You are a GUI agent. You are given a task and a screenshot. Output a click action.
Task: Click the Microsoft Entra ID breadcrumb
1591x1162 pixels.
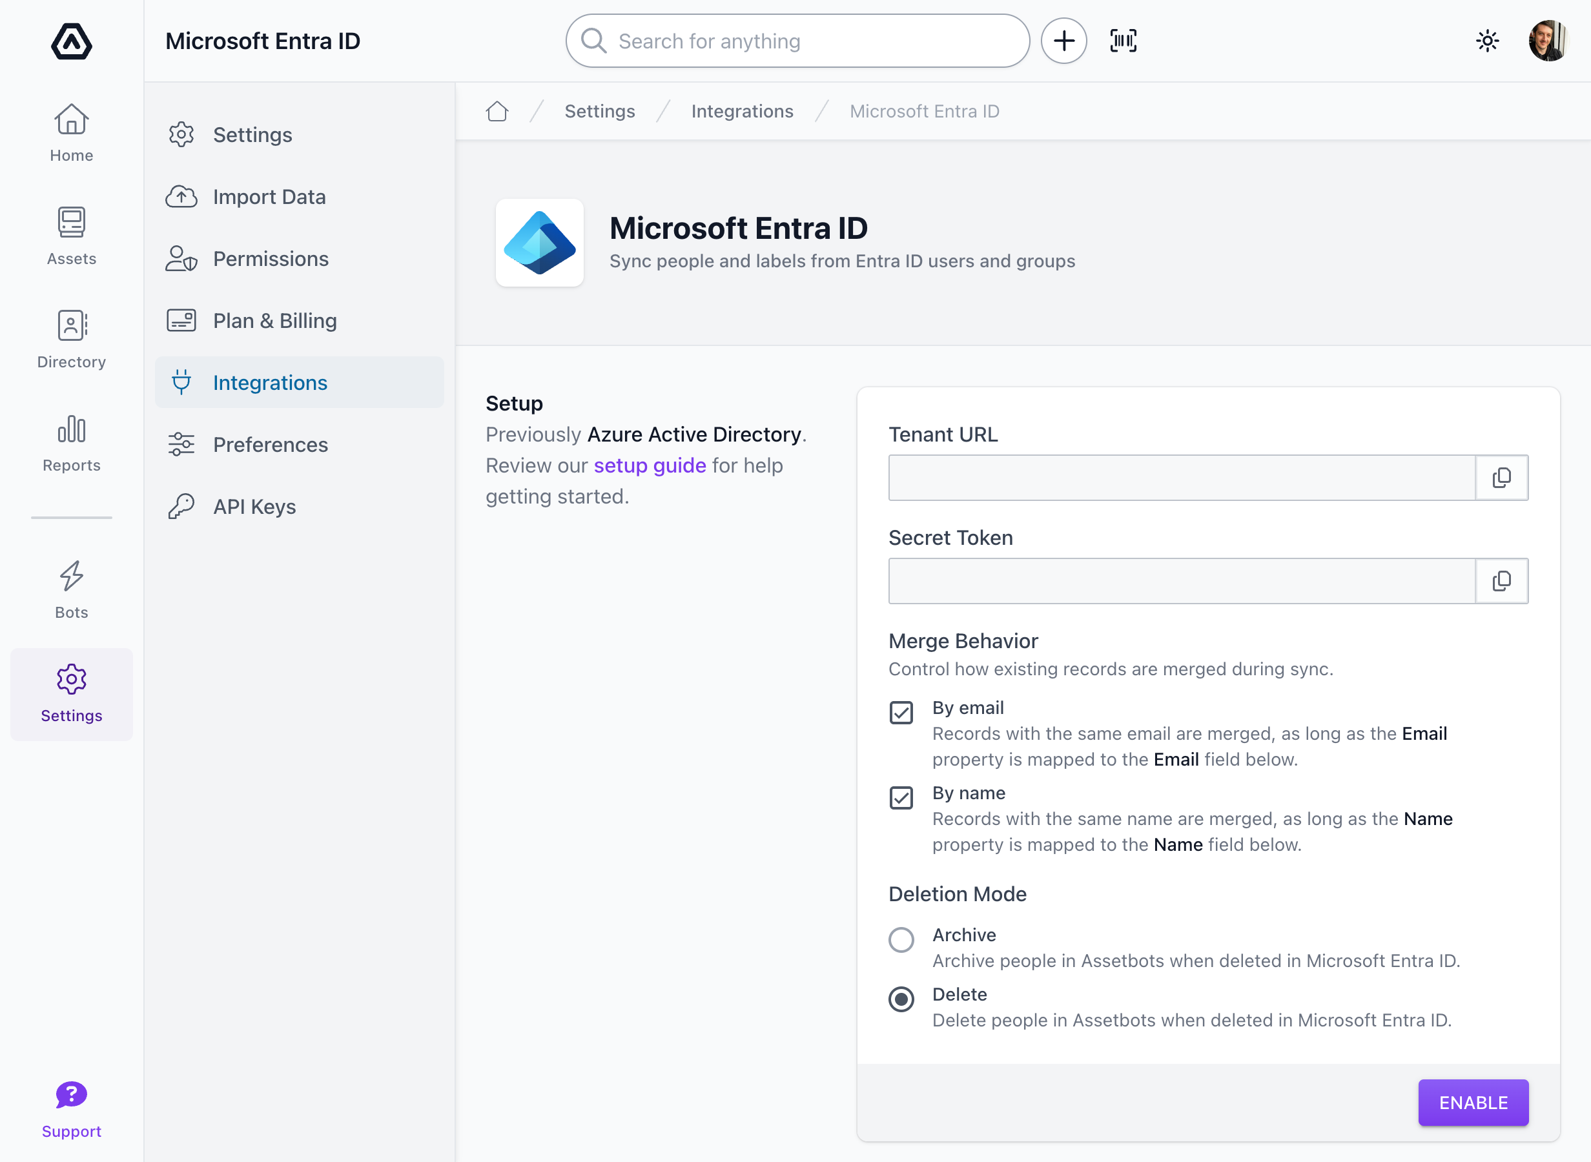[x=924, y=111]
